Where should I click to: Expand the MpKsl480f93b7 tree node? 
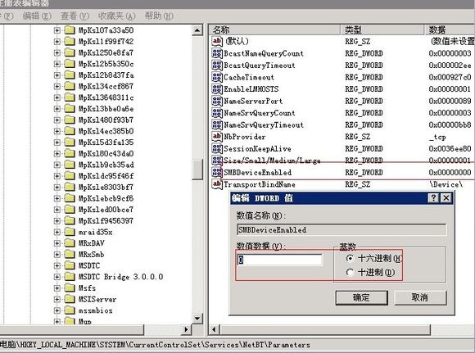coord(57,120)
